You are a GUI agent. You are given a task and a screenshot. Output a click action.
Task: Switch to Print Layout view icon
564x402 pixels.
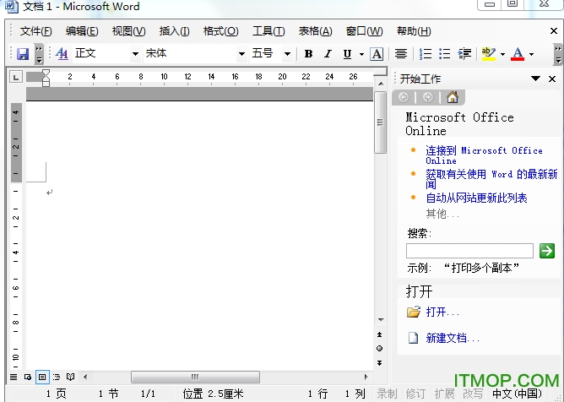point(42,378)
